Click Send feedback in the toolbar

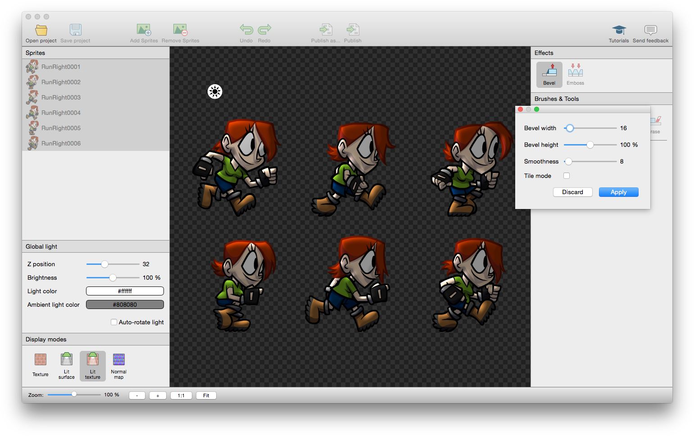pyautogui.click(x=650, y=32)
